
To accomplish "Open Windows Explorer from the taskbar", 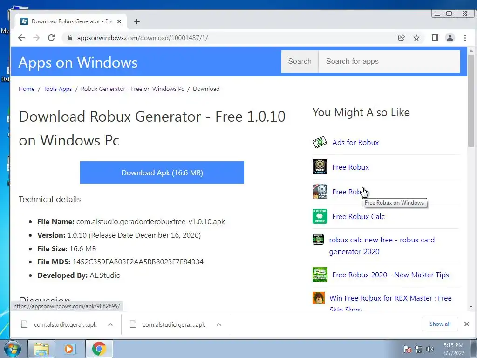I will coord(41,349).
